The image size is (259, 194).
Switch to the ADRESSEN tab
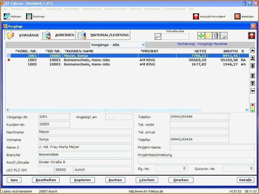(x=58, y=35)
